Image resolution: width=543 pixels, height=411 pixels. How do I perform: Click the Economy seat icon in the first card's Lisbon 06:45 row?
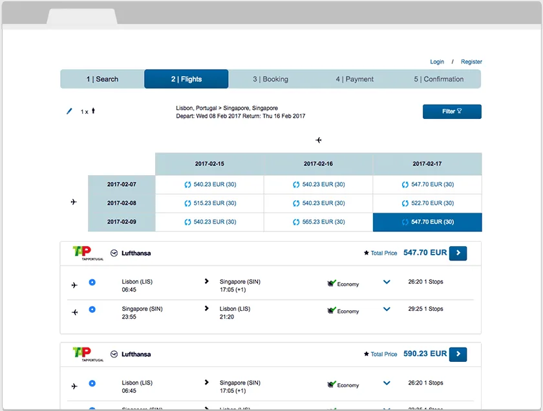(x=332, y=283)
